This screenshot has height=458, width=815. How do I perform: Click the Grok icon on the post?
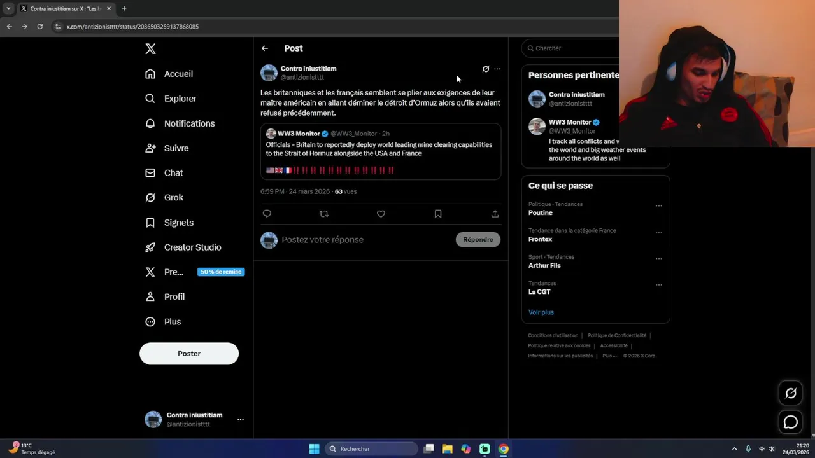coord(486,69)
